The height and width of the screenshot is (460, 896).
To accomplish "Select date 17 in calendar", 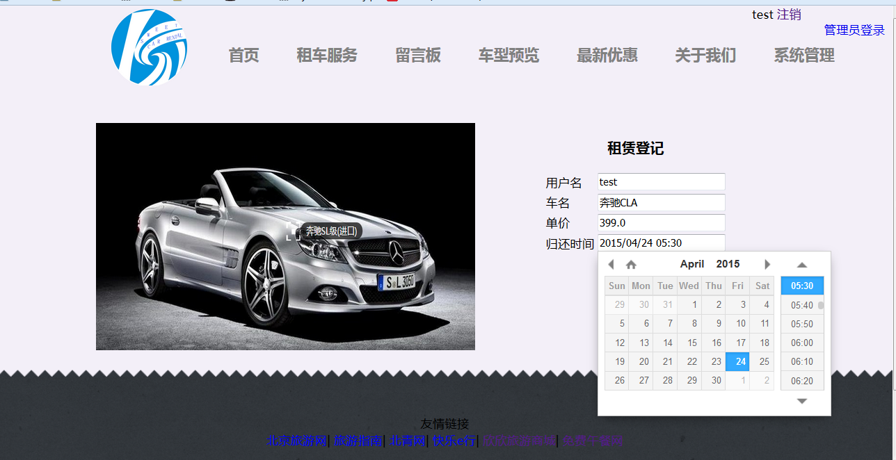I will [x=737, y=343].
